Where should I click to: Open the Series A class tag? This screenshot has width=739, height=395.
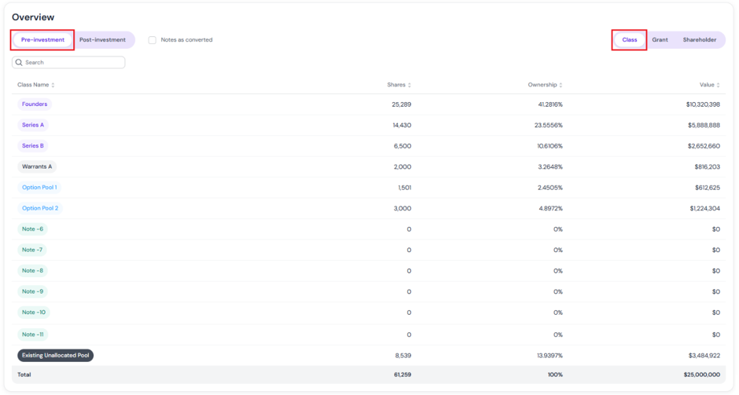point(33,125)
